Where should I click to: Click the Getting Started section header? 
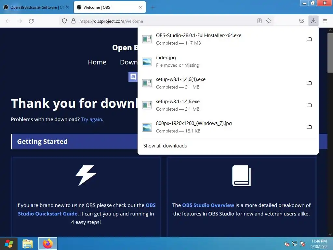74,141
